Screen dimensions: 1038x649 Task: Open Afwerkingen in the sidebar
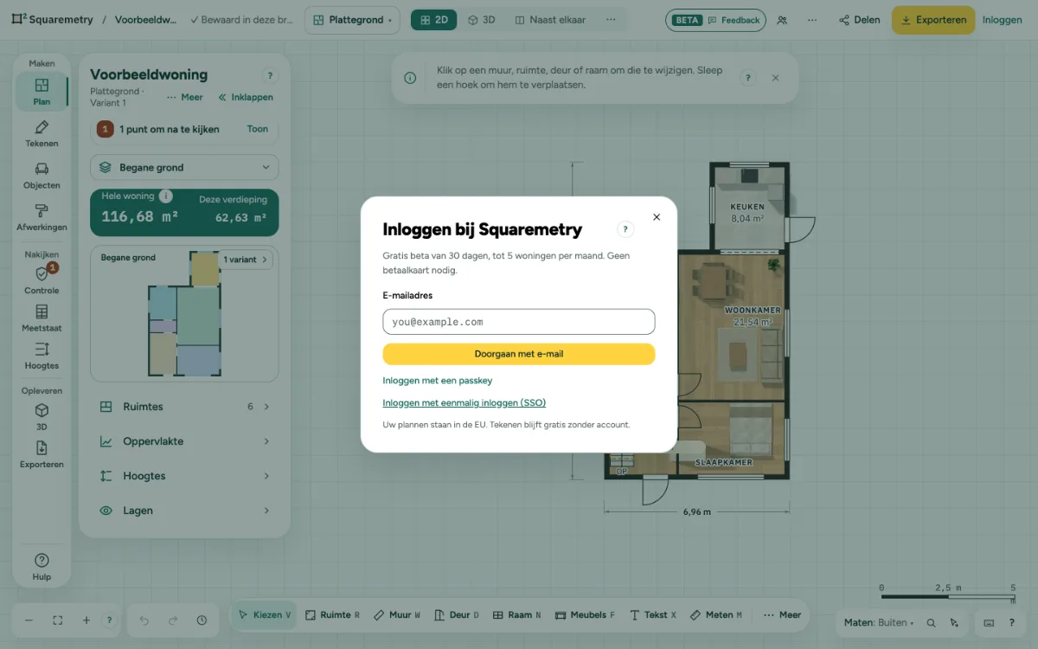[x=42, y=217]
